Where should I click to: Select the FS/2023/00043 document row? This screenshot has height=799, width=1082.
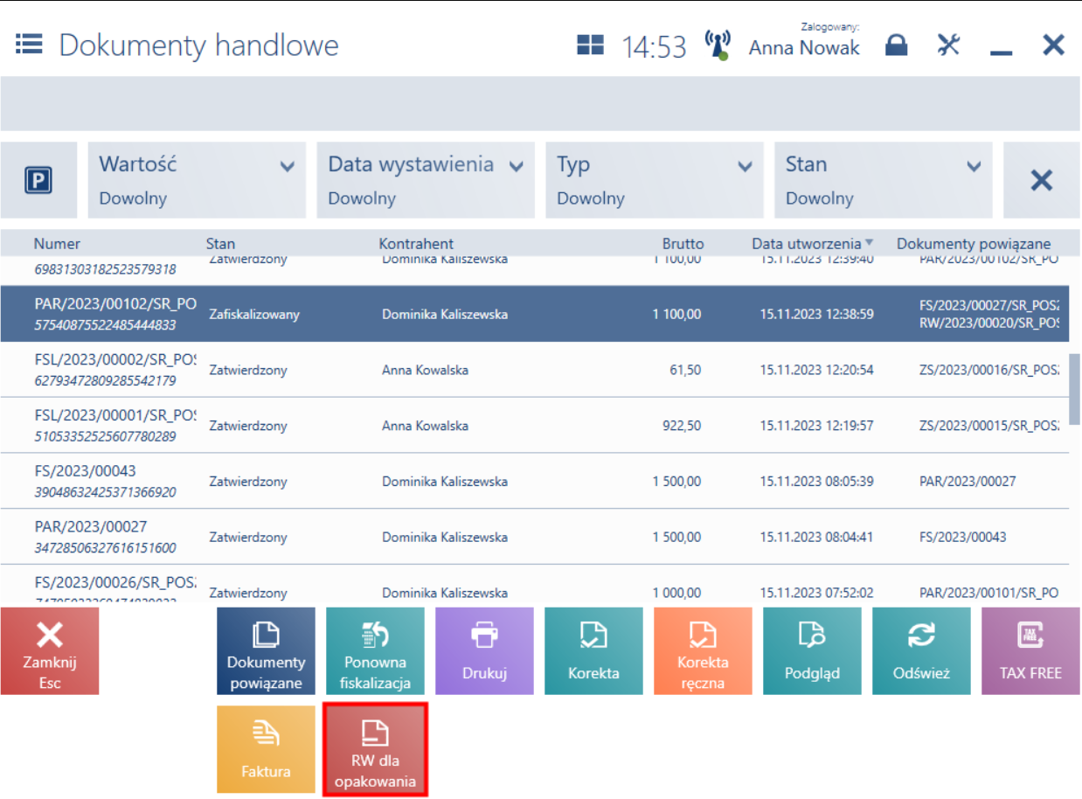(x=540, y=481)
